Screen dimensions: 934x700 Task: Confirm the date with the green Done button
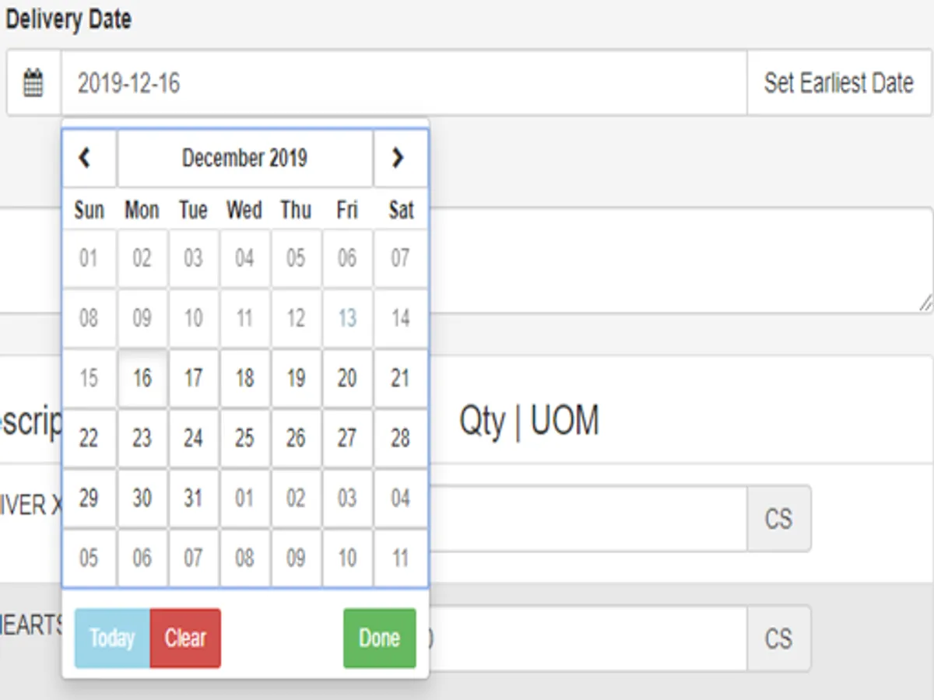click(379, 639)
